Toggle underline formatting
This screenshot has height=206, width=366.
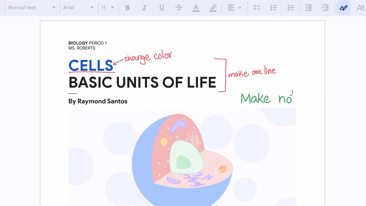pyautogui.click(x=162, y=8)
